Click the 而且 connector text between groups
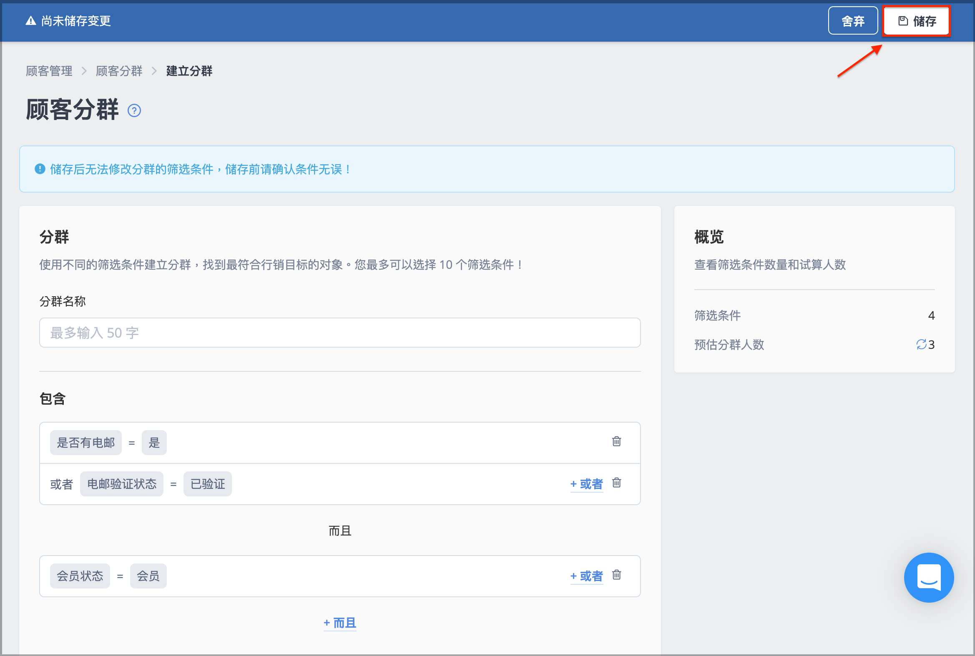Screen dimensions: 975x656 pyautogui.click(x=339, y=531)
